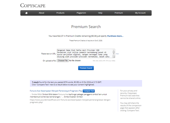The height and width of the screenshot is (123, 170).
Task: Click the textarea resize handle
Action: 114,57
